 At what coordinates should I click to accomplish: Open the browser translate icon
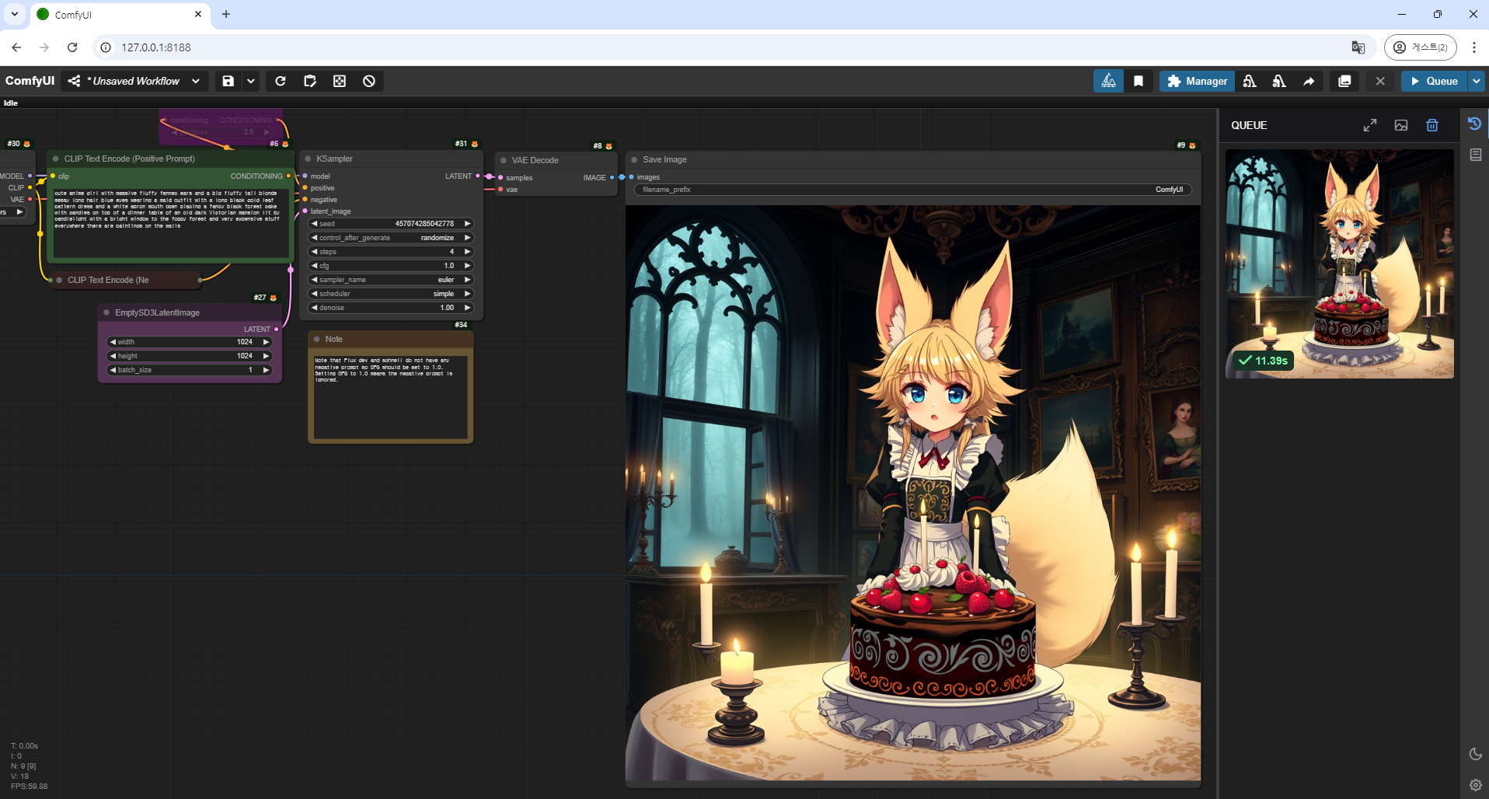tap(1358, 47)
